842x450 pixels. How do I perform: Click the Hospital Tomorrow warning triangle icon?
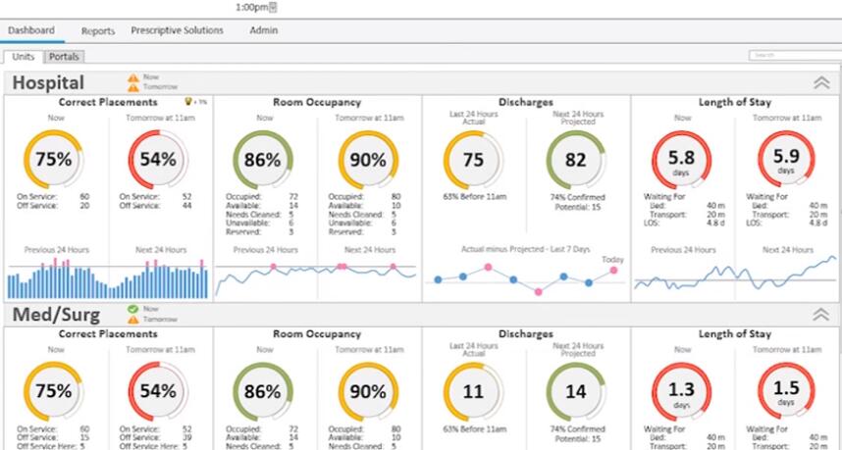tap(133, 87)
